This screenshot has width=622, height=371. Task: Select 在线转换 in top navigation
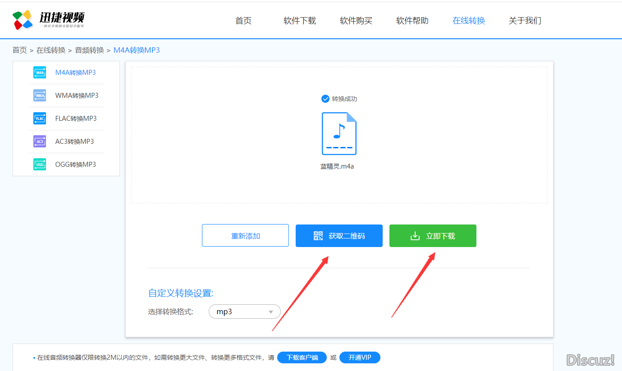(469, 20)
